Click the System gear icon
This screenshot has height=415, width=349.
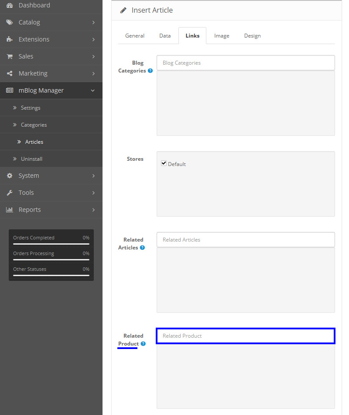tap(10, 176)
